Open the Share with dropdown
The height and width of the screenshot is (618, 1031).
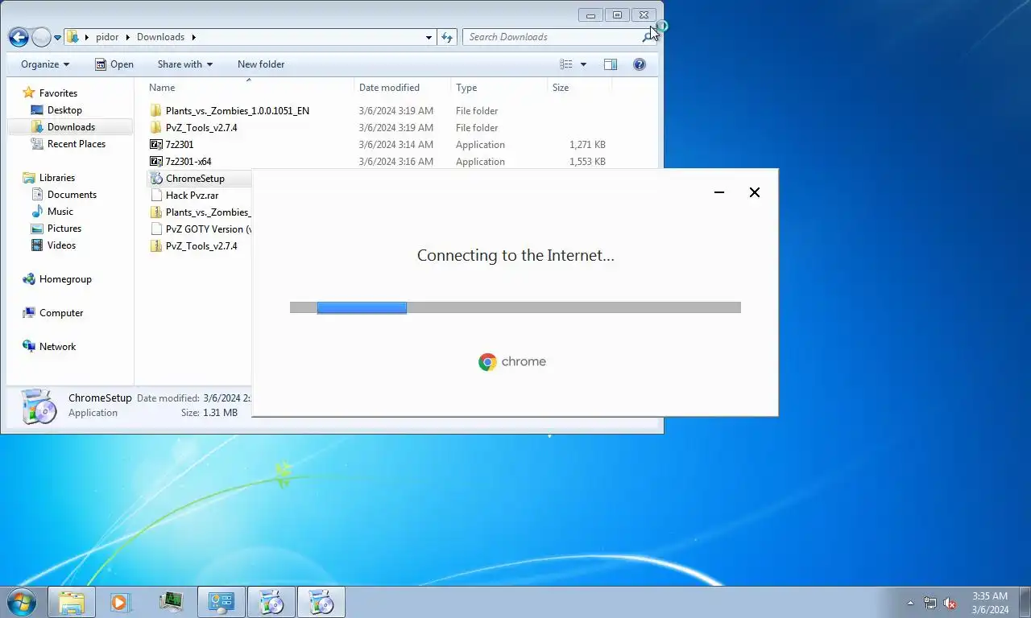[185, 64]
